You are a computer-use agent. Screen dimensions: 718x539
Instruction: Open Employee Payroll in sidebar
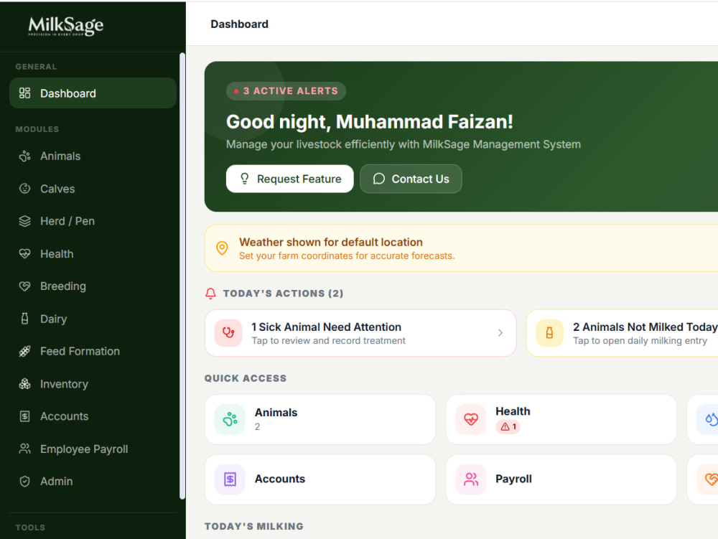tap(93, 449)
